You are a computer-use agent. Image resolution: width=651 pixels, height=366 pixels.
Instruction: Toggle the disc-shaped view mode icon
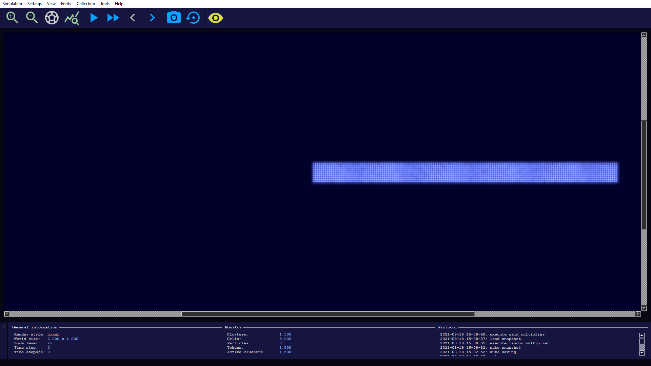(52, 18)
